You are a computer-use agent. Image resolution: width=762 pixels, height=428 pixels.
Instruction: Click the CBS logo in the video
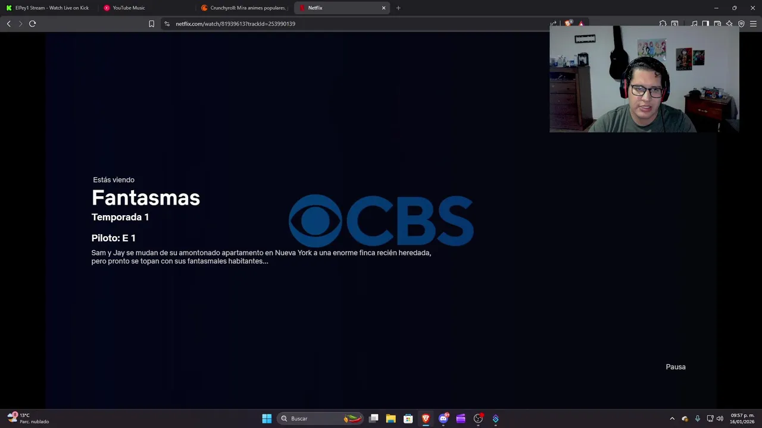[381, 221]
